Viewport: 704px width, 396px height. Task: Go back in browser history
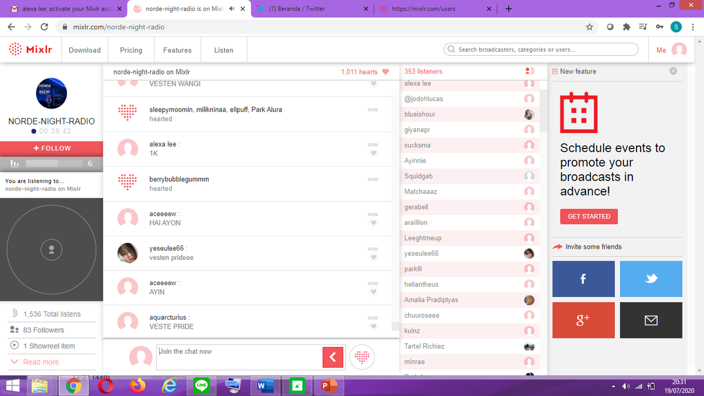coord(11,27)
